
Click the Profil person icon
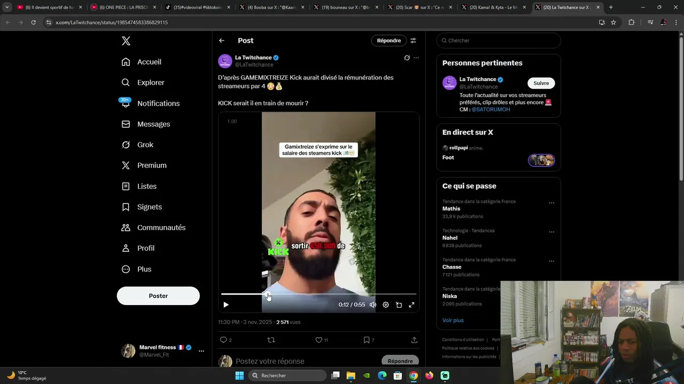pos(126,249)
